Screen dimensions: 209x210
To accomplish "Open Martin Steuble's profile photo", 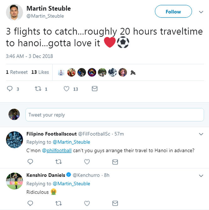I will tap(14, 13).
